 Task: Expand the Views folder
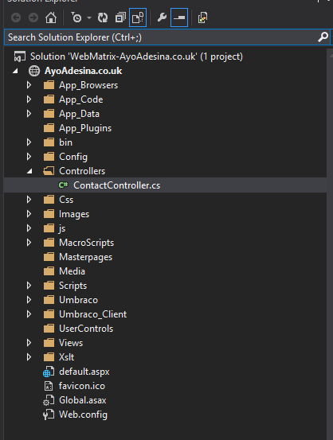29,343
